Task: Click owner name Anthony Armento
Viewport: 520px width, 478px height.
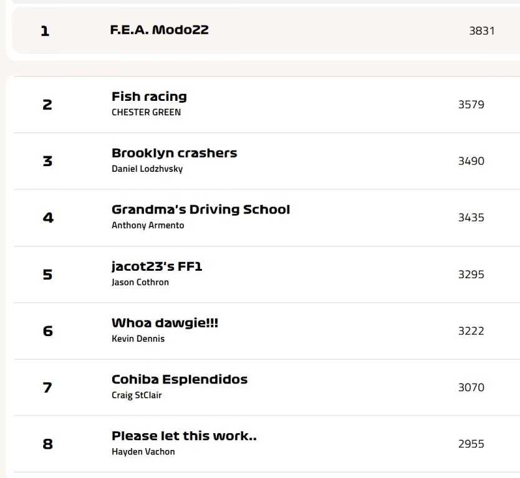Action: click(148, 225)
